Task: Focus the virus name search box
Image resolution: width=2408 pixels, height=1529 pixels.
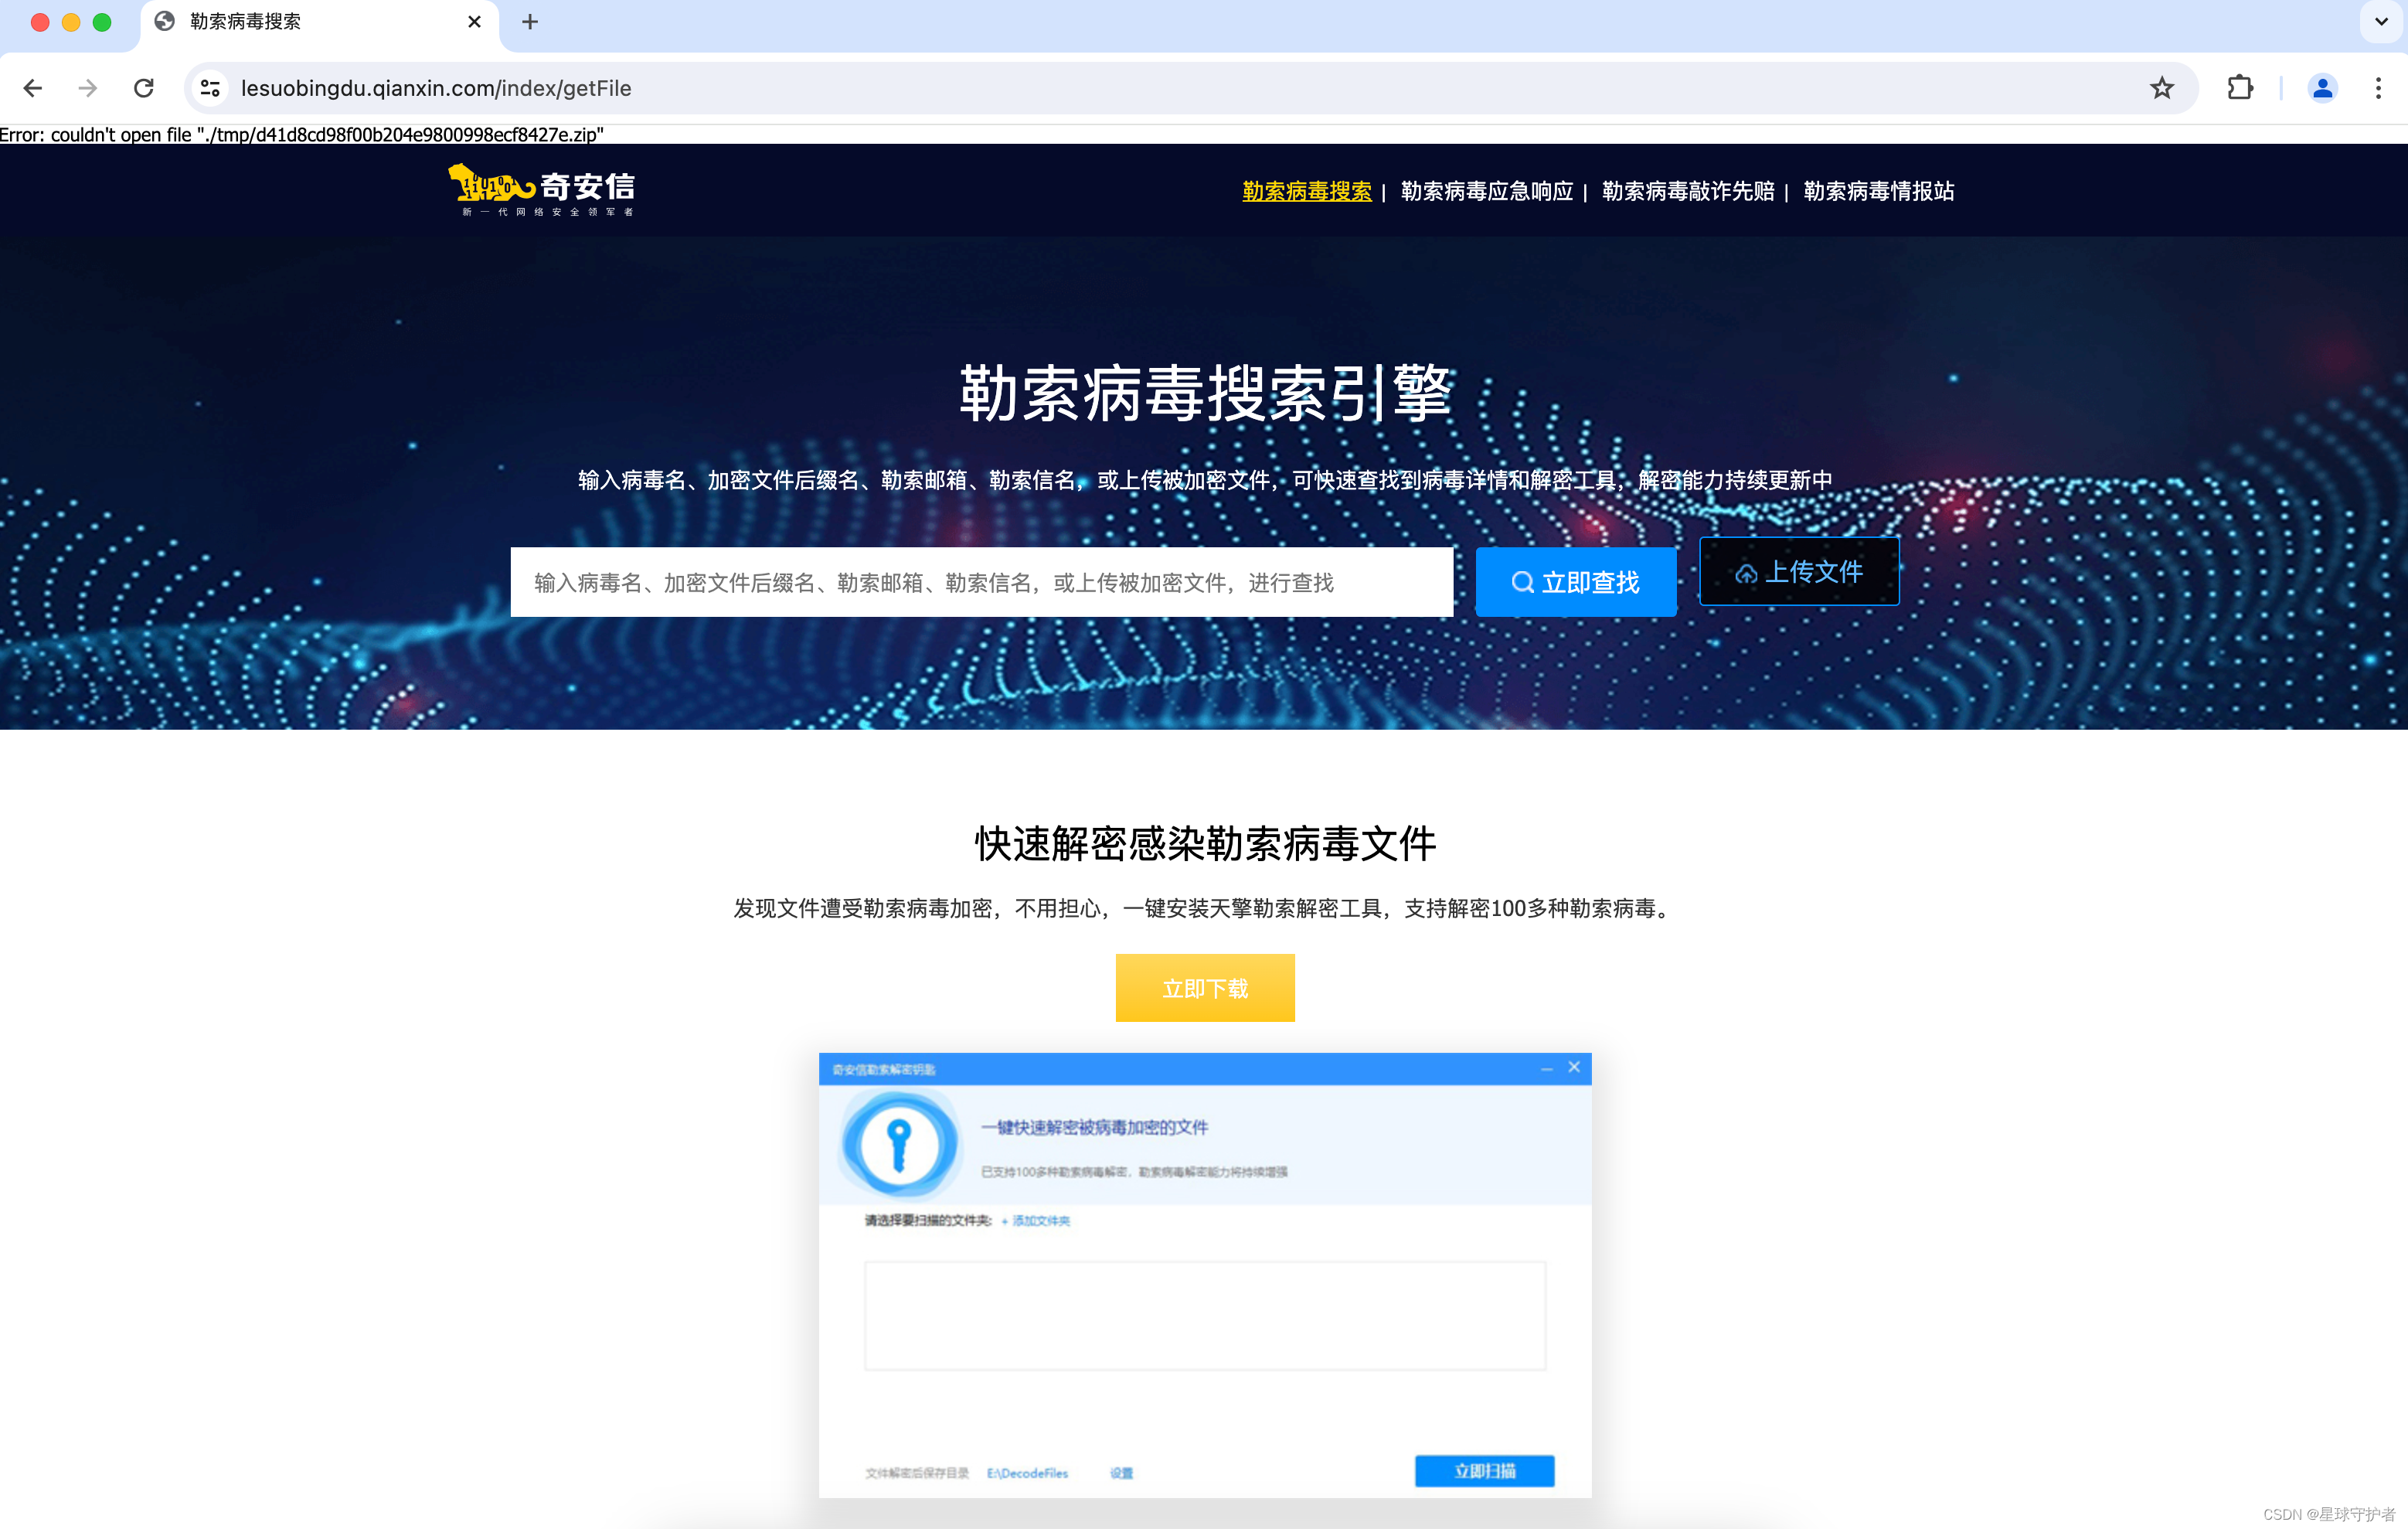Action: point(981,582)
